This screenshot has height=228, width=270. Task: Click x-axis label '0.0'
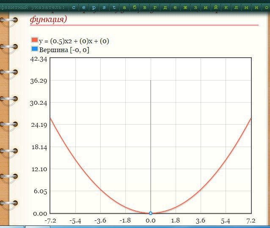click(151, 221)
